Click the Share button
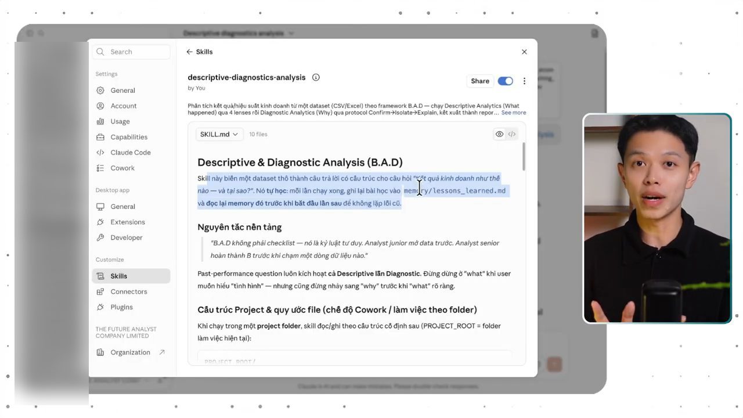The image size is (743, 418). 480,81
